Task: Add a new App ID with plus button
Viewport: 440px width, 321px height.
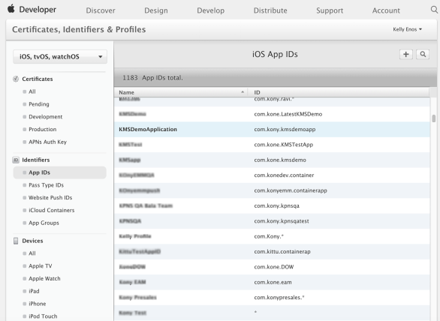Action: 405,54
